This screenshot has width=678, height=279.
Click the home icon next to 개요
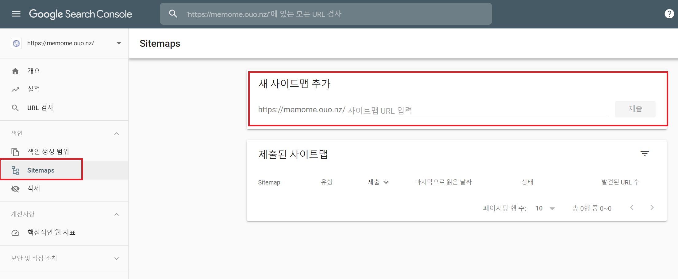(15, 71)
